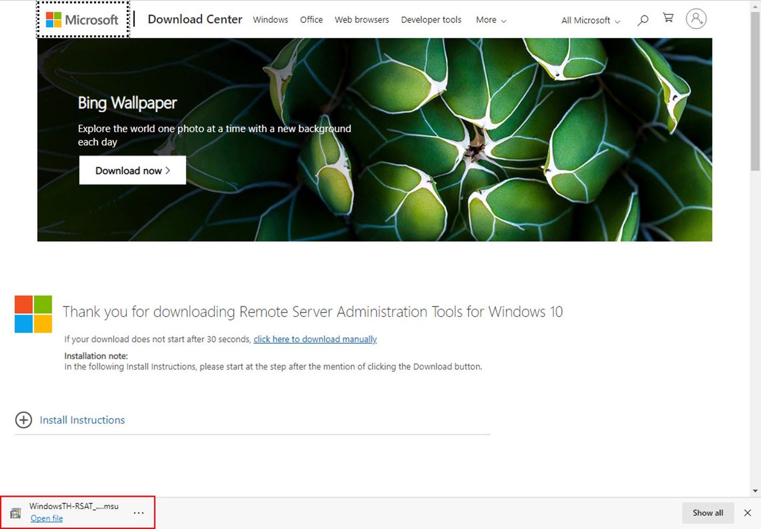761x529 pixels.
Task: Open the Install Instructions link
Action: (82, 420)
